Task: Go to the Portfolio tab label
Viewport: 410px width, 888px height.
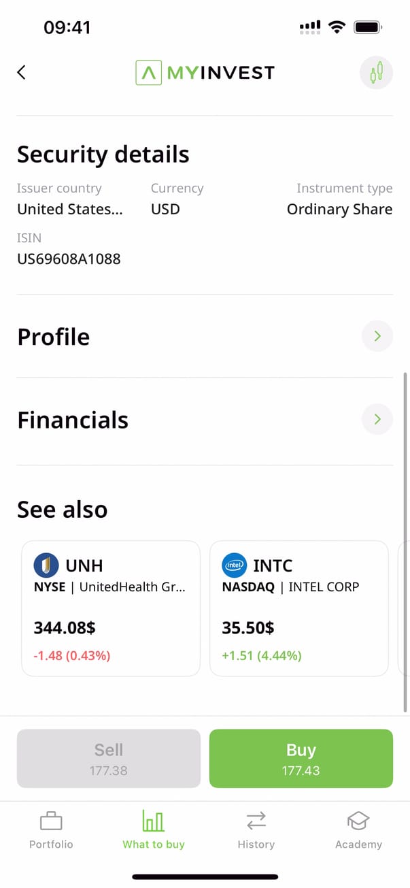Action: 51,844
